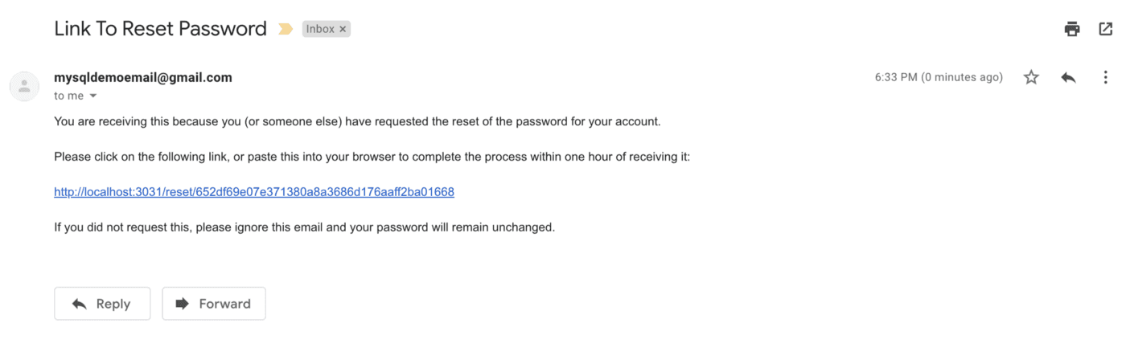Click the 'Please click on the following link' line
This screenshot has height=360, width=1126.
pos(372,157)
